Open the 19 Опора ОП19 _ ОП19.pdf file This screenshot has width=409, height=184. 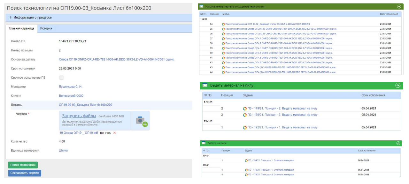[79, 133]
